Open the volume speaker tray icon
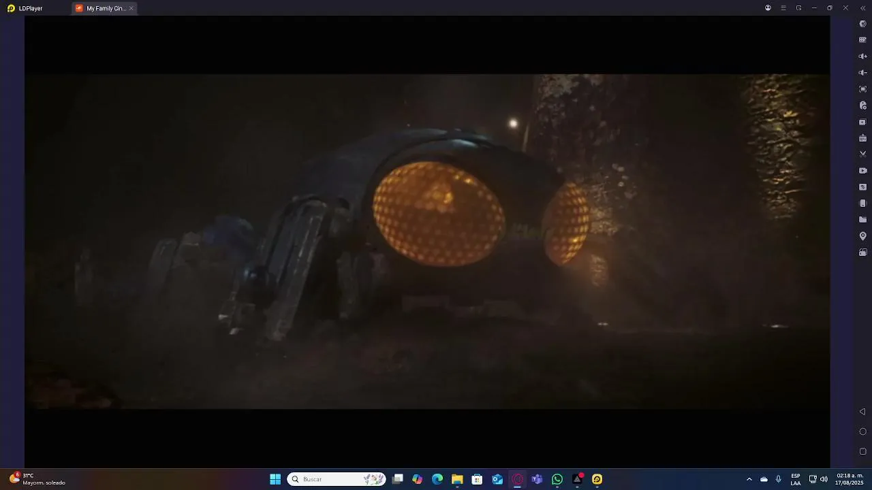This screenshot has width=872, height=490. [x=824, y=479]
